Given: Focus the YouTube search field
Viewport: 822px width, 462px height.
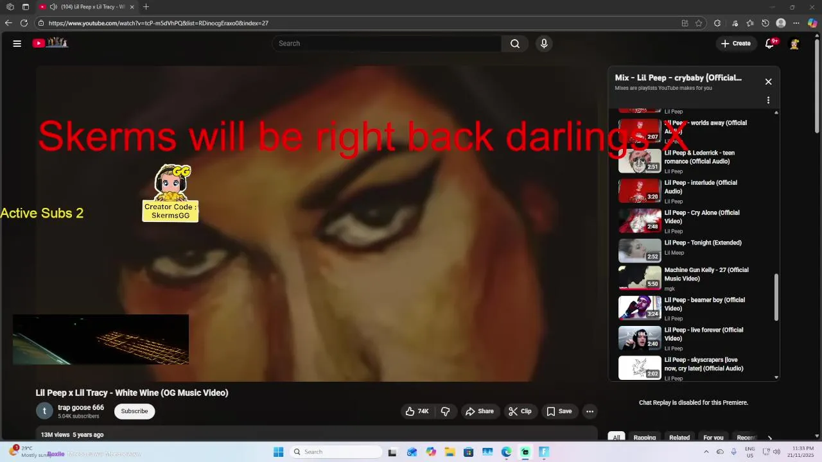Looking at the screenshot, I should click(x=386, y=44).
